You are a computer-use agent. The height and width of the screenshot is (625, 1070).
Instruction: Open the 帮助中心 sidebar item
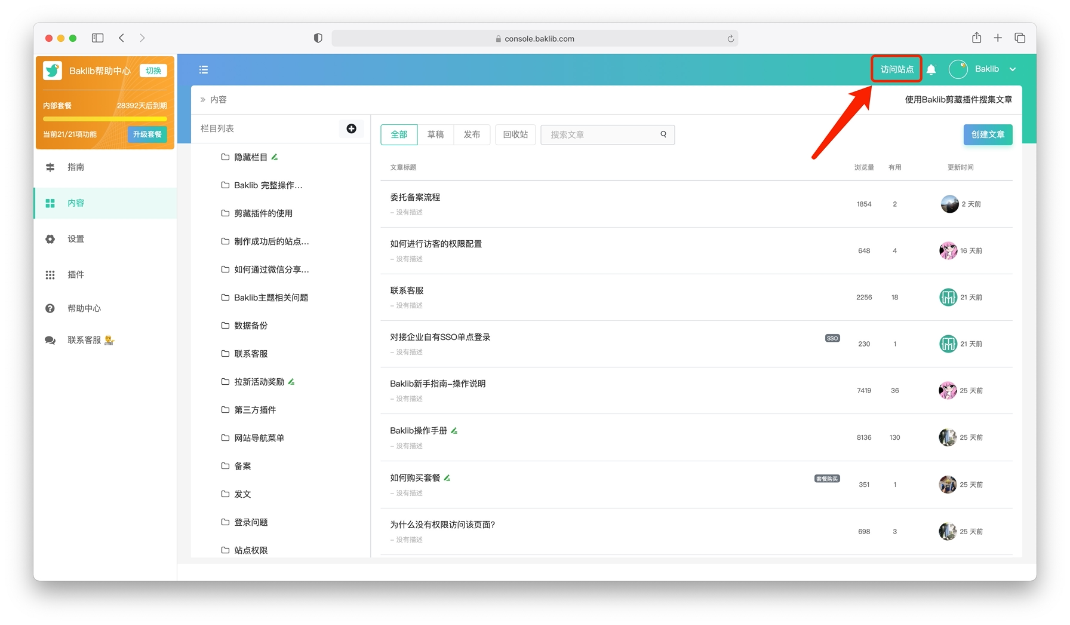pyautogui.click(x=105, y=308)
